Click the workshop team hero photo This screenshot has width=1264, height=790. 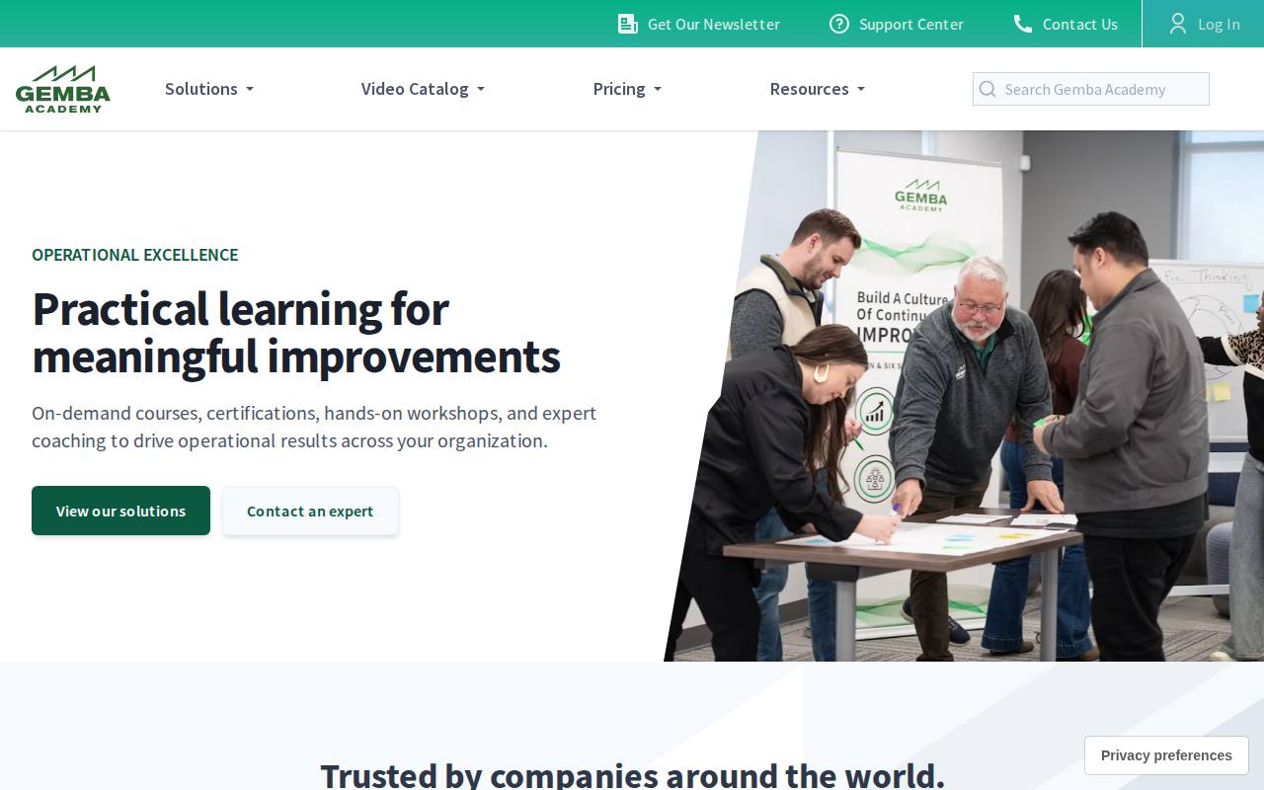(x=964, y=396)
